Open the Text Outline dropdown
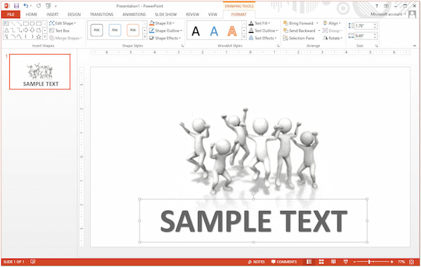 (x=263, y=31)
